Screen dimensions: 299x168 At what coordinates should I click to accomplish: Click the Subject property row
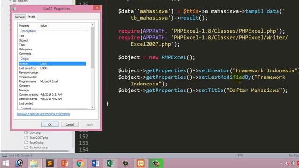(x=52, y=40)
